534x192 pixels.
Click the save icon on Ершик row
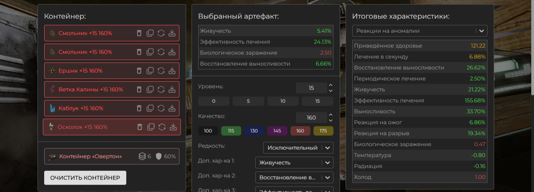coord(172,71)
